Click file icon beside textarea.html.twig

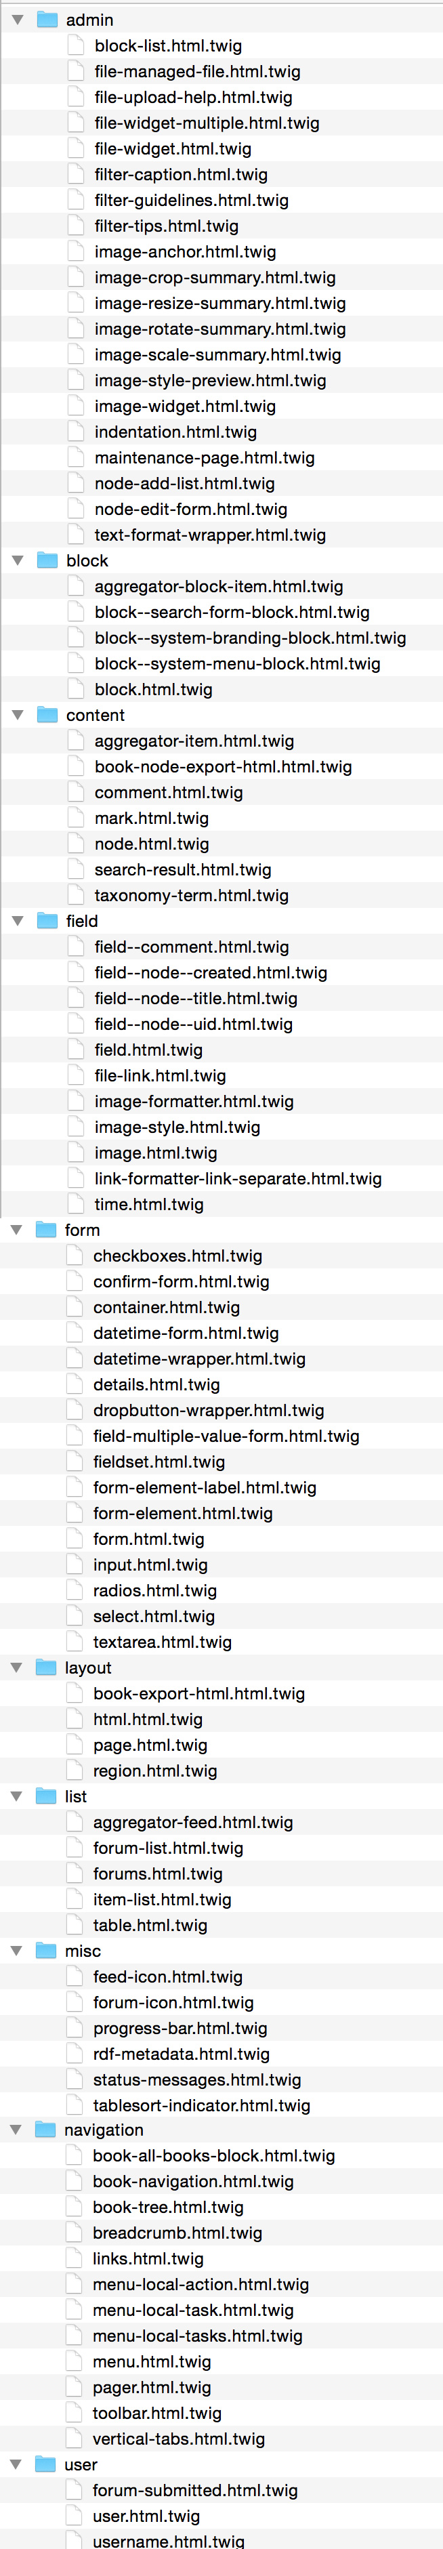75,1642
